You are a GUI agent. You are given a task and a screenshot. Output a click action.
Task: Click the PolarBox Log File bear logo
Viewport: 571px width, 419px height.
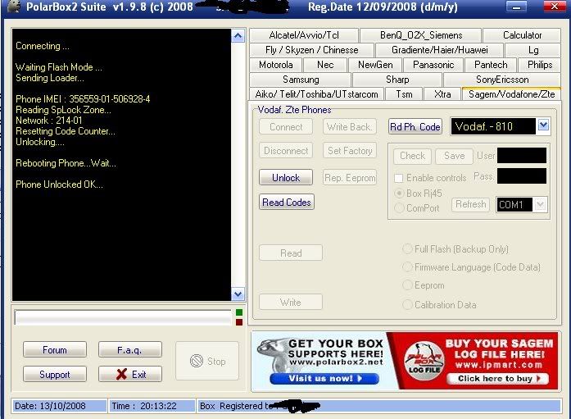(424, 360)
